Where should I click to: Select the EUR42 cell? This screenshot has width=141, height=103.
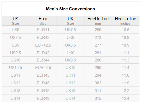coord(43,37)
